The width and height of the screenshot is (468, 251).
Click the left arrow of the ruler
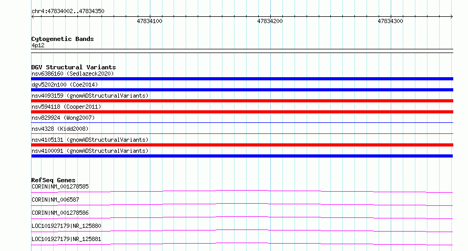point(33,17)
